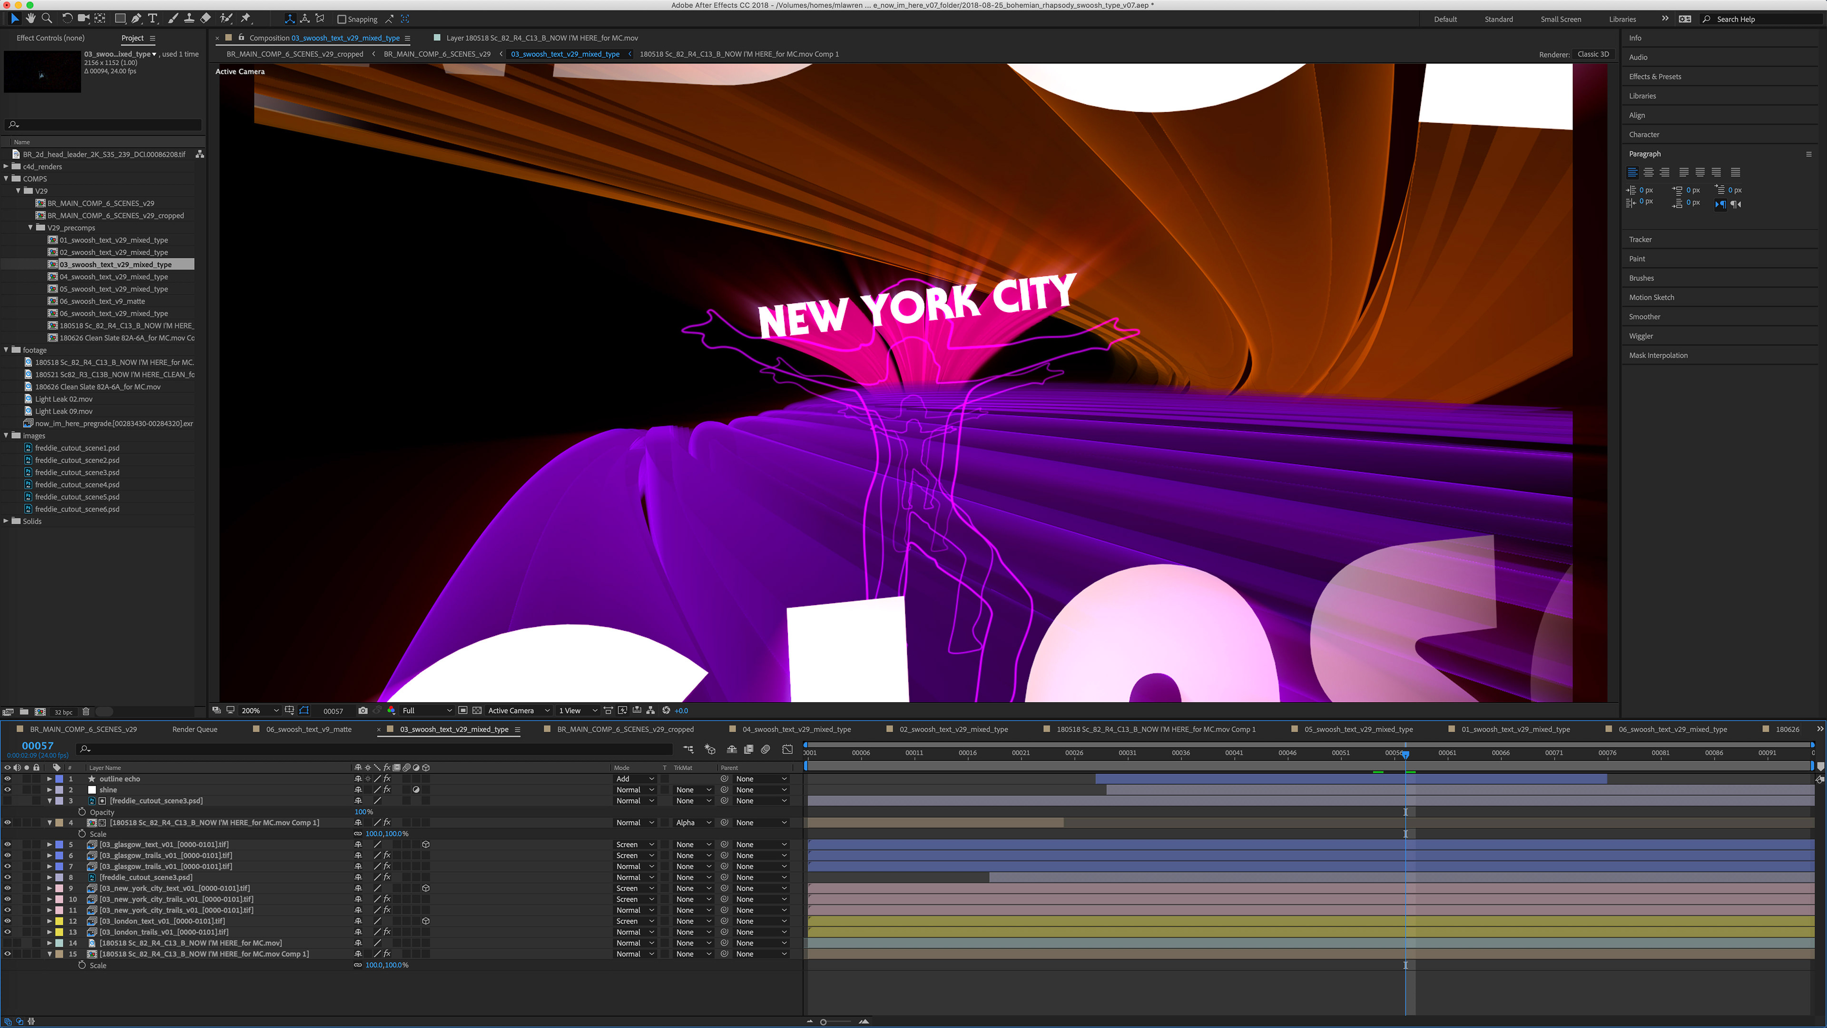Image resolution: width=1827 pixels, height=1028 pixels.
Task: Expand the Solids folder
Action: coord(6,521)
